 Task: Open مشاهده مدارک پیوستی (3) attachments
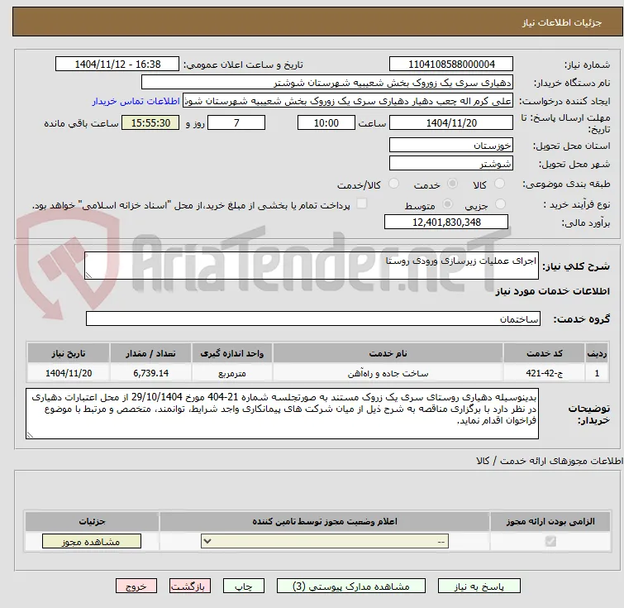351,586
